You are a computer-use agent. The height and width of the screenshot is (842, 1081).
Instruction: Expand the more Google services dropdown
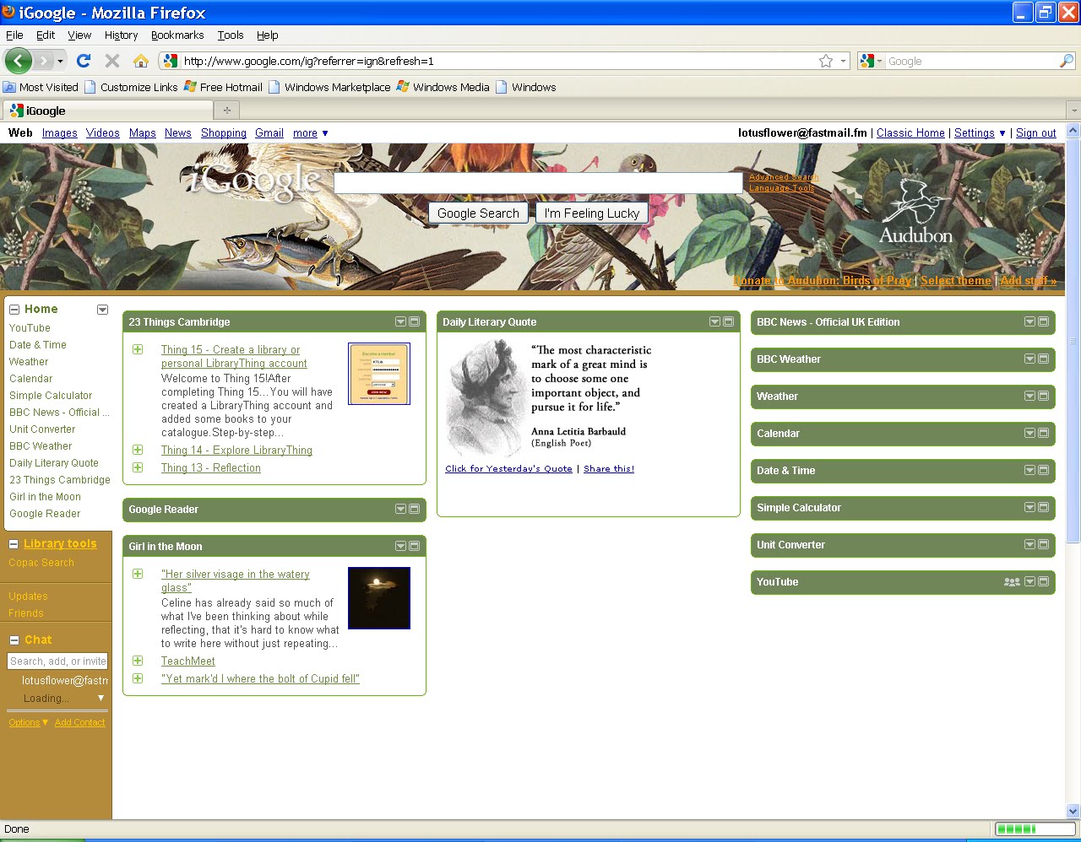[x=311, y=133]
